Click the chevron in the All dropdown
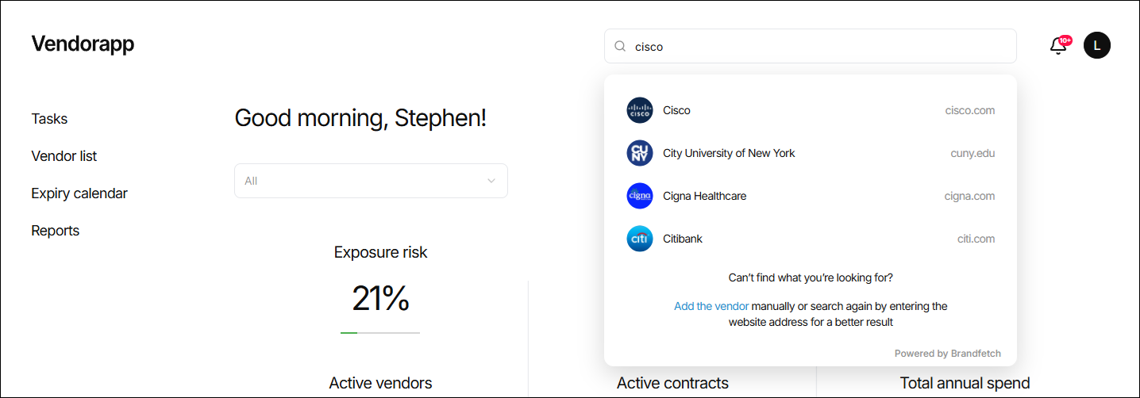This screenshot has height=398, width=1140. click(491, 181)
